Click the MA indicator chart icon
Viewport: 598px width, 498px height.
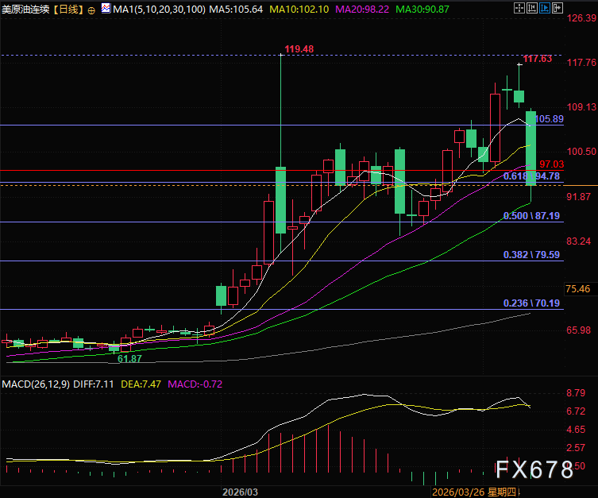(x=106, y=8)
